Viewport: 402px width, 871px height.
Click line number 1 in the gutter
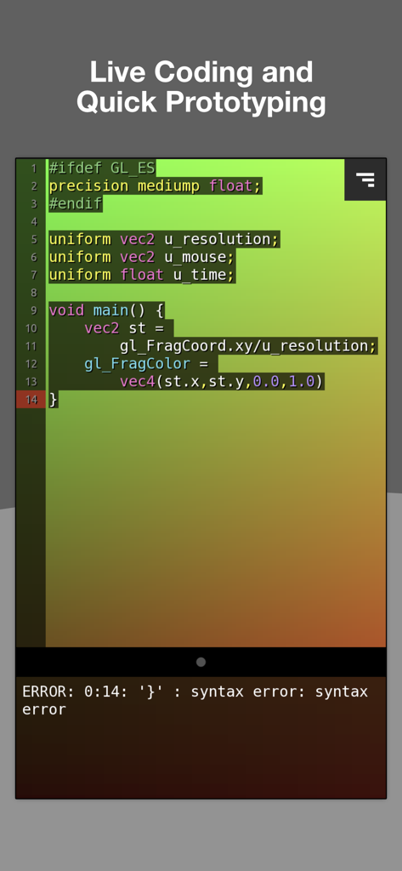pyautogui.click(x=33, y=168)
